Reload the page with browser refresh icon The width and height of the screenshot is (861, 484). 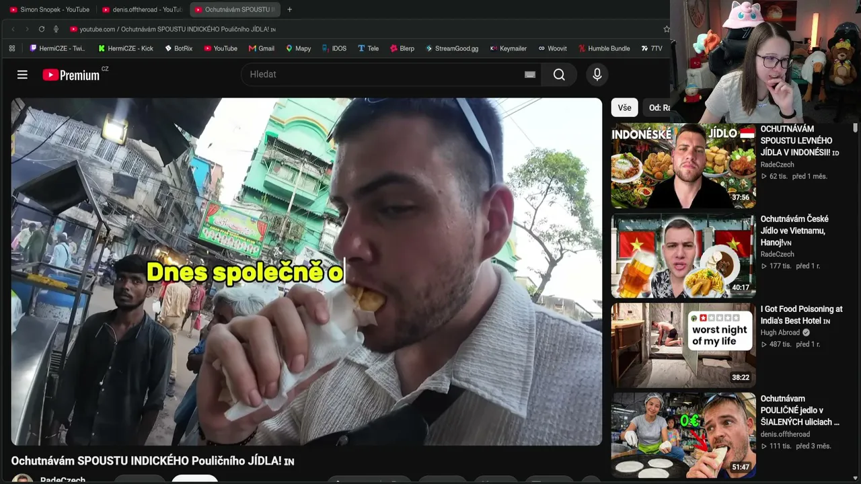(42, 29)
